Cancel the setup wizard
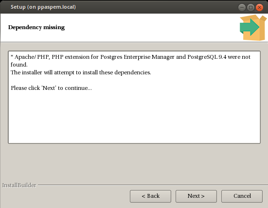Screen dimensions: 268x208 (242, 196)
